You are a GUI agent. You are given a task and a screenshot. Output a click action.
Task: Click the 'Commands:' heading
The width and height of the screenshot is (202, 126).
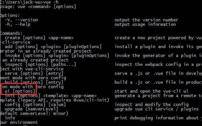pos(11,33)
